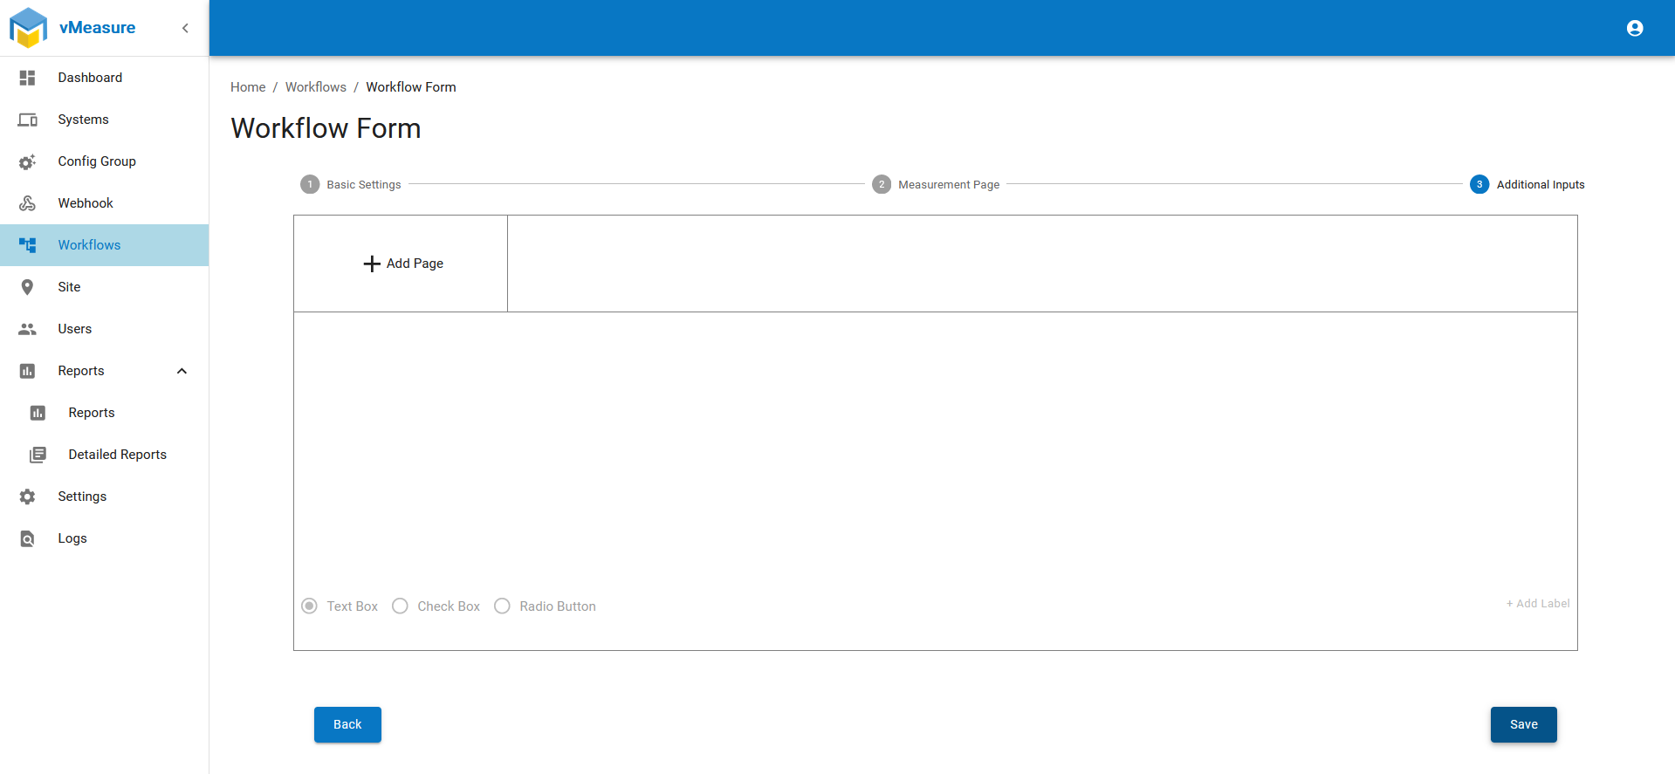Open the user account profile icon
Screen dimensions: 1675x774
pos(1635,28)
